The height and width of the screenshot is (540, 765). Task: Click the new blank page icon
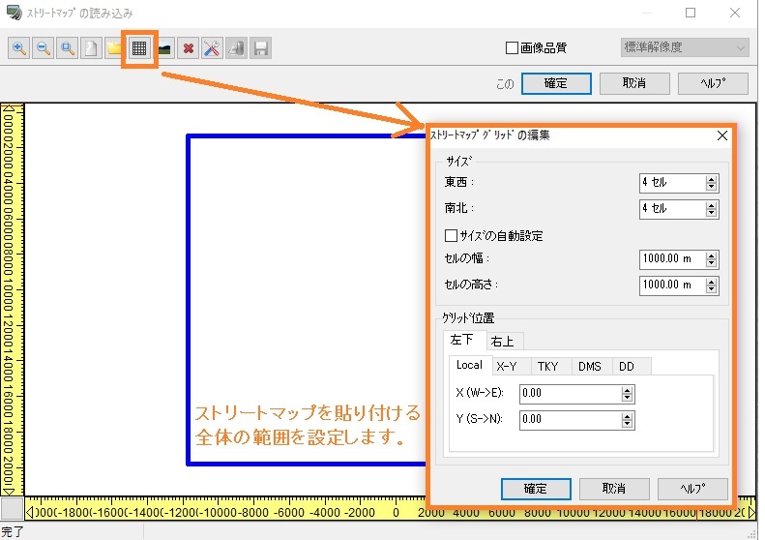tap(91, 47)
